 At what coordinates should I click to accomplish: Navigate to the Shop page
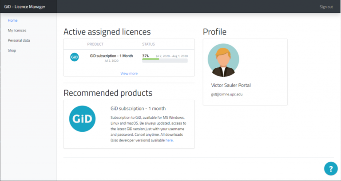[x=12, y=51]
